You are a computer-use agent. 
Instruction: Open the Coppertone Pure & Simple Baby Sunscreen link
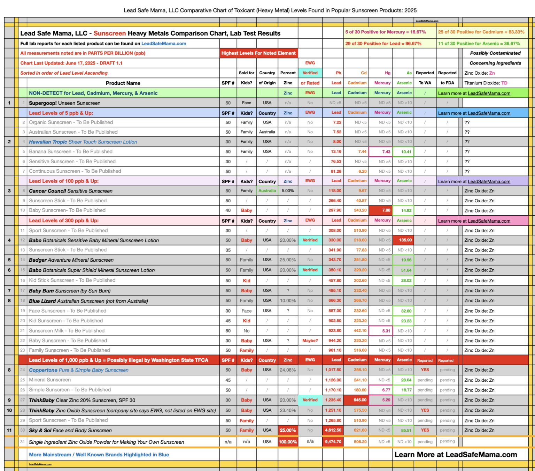78,370
